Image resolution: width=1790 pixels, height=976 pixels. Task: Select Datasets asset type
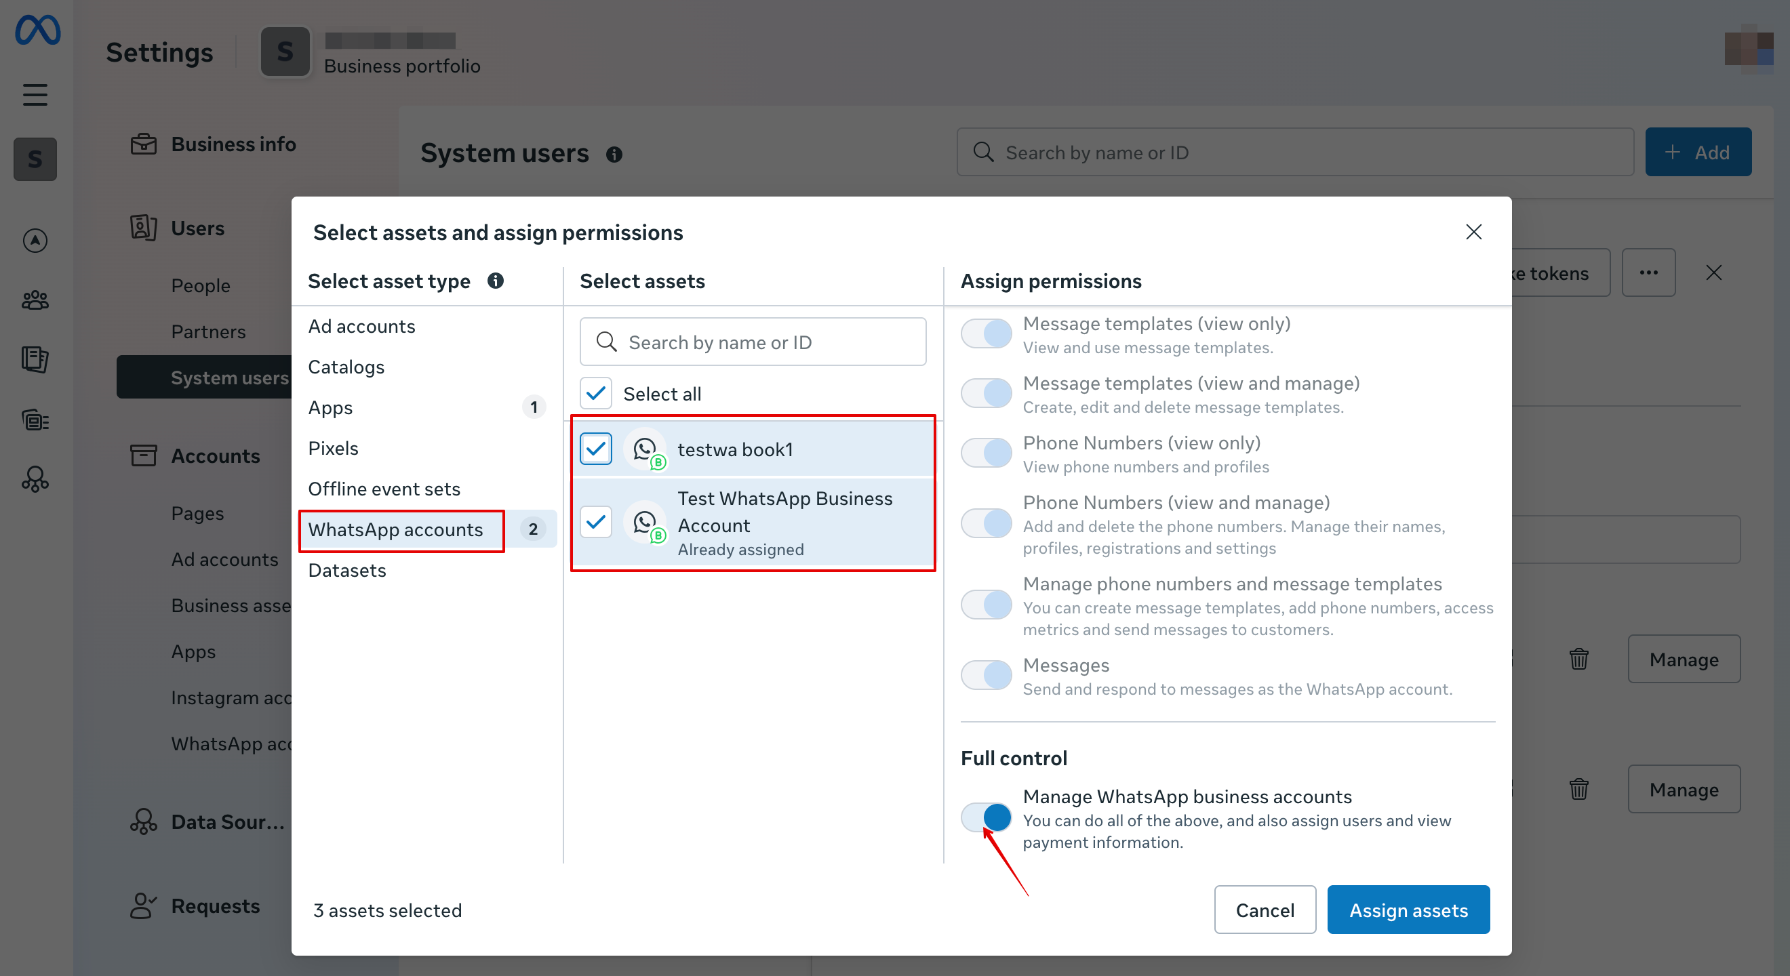[x=346, y=570]
